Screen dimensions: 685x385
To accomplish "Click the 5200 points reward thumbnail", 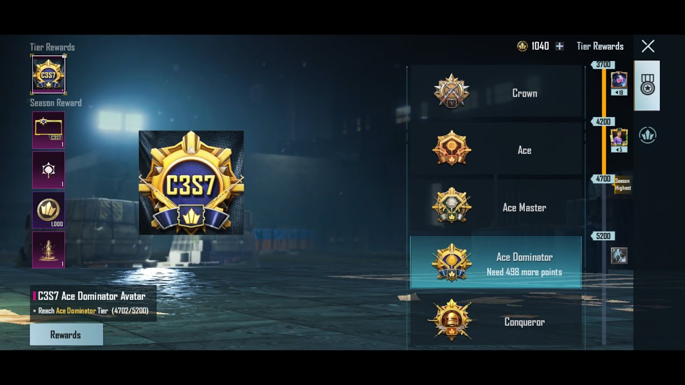I will coord(619,256).
